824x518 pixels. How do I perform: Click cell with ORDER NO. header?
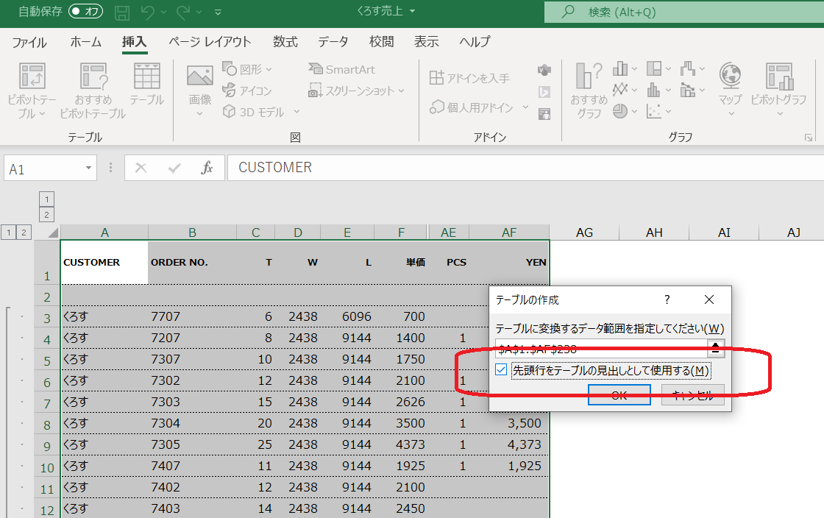pos(192,262)
